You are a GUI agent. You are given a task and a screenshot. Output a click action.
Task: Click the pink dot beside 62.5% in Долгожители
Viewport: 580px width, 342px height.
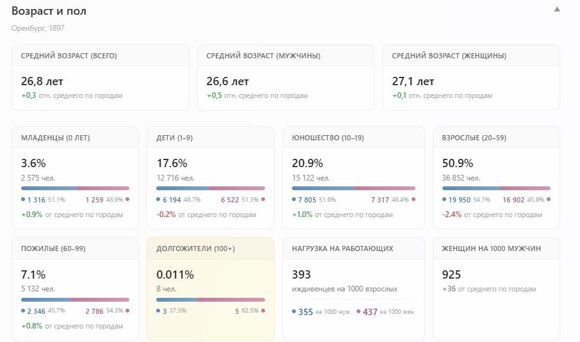(262, 311)
